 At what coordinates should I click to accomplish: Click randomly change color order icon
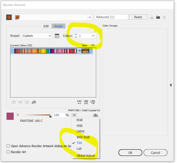point(79,102)
